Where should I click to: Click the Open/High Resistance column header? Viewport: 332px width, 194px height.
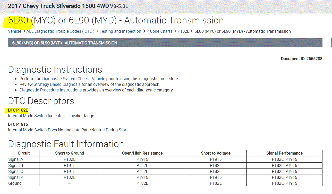pyautogui.click(x=142, y=153)
